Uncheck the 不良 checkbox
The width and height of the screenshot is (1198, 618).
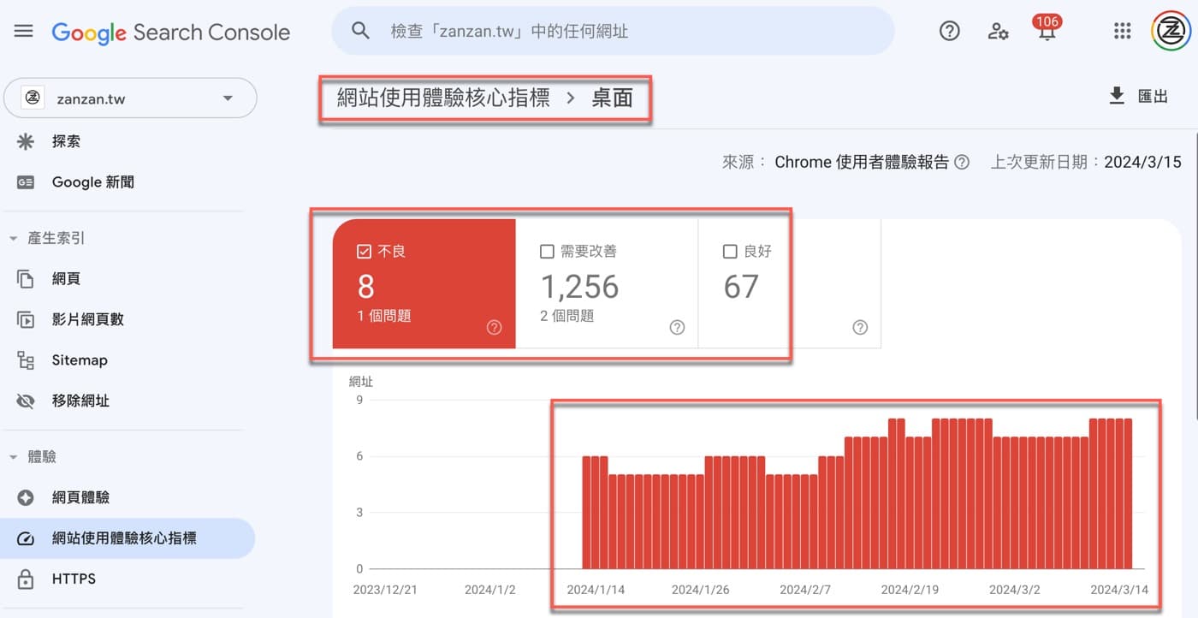point(364,252)
